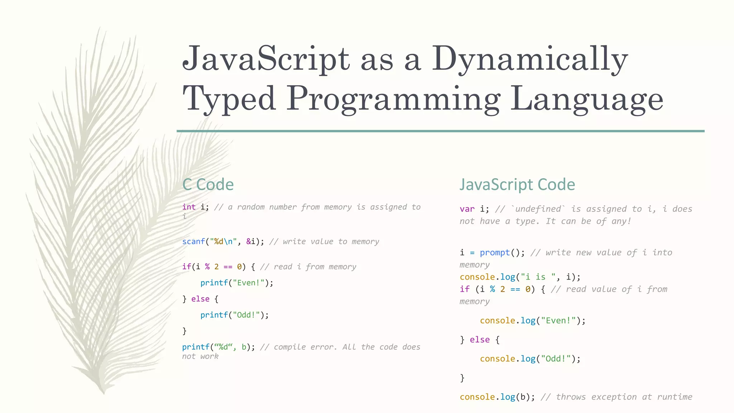734x413 pixels.
Task: Click console.log("Even!"); line
Action: click(x=533, y=321)
